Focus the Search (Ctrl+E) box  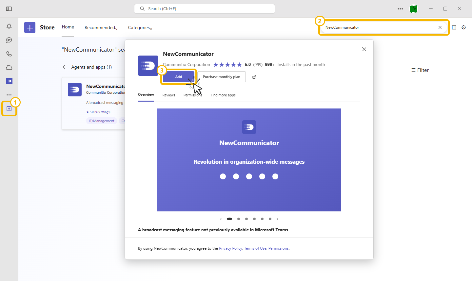click(205, 9)
